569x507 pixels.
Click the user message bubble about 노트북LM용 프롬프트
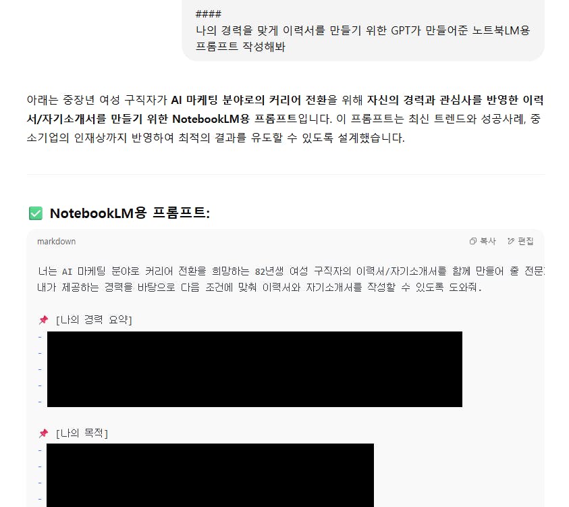363,30
